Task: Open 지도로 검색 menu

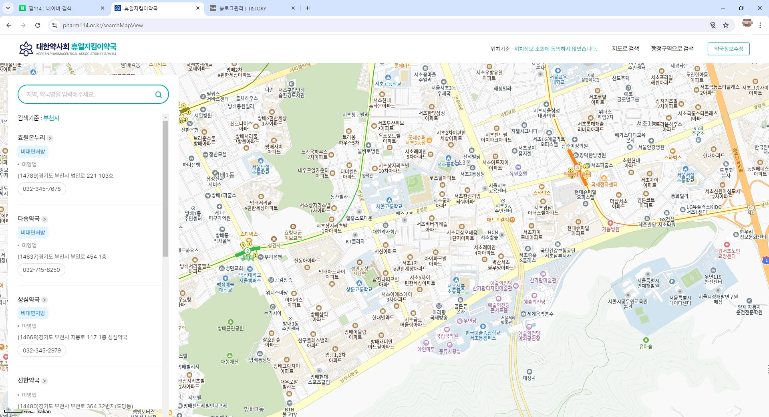Action: [625, 49]
